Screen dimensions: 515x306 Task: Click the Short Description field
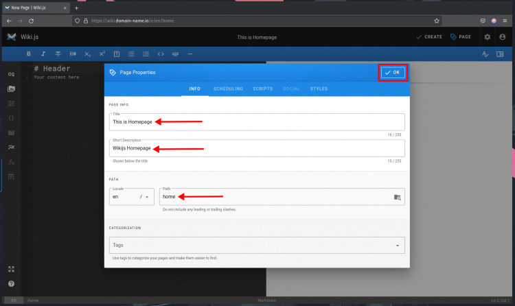257,148
